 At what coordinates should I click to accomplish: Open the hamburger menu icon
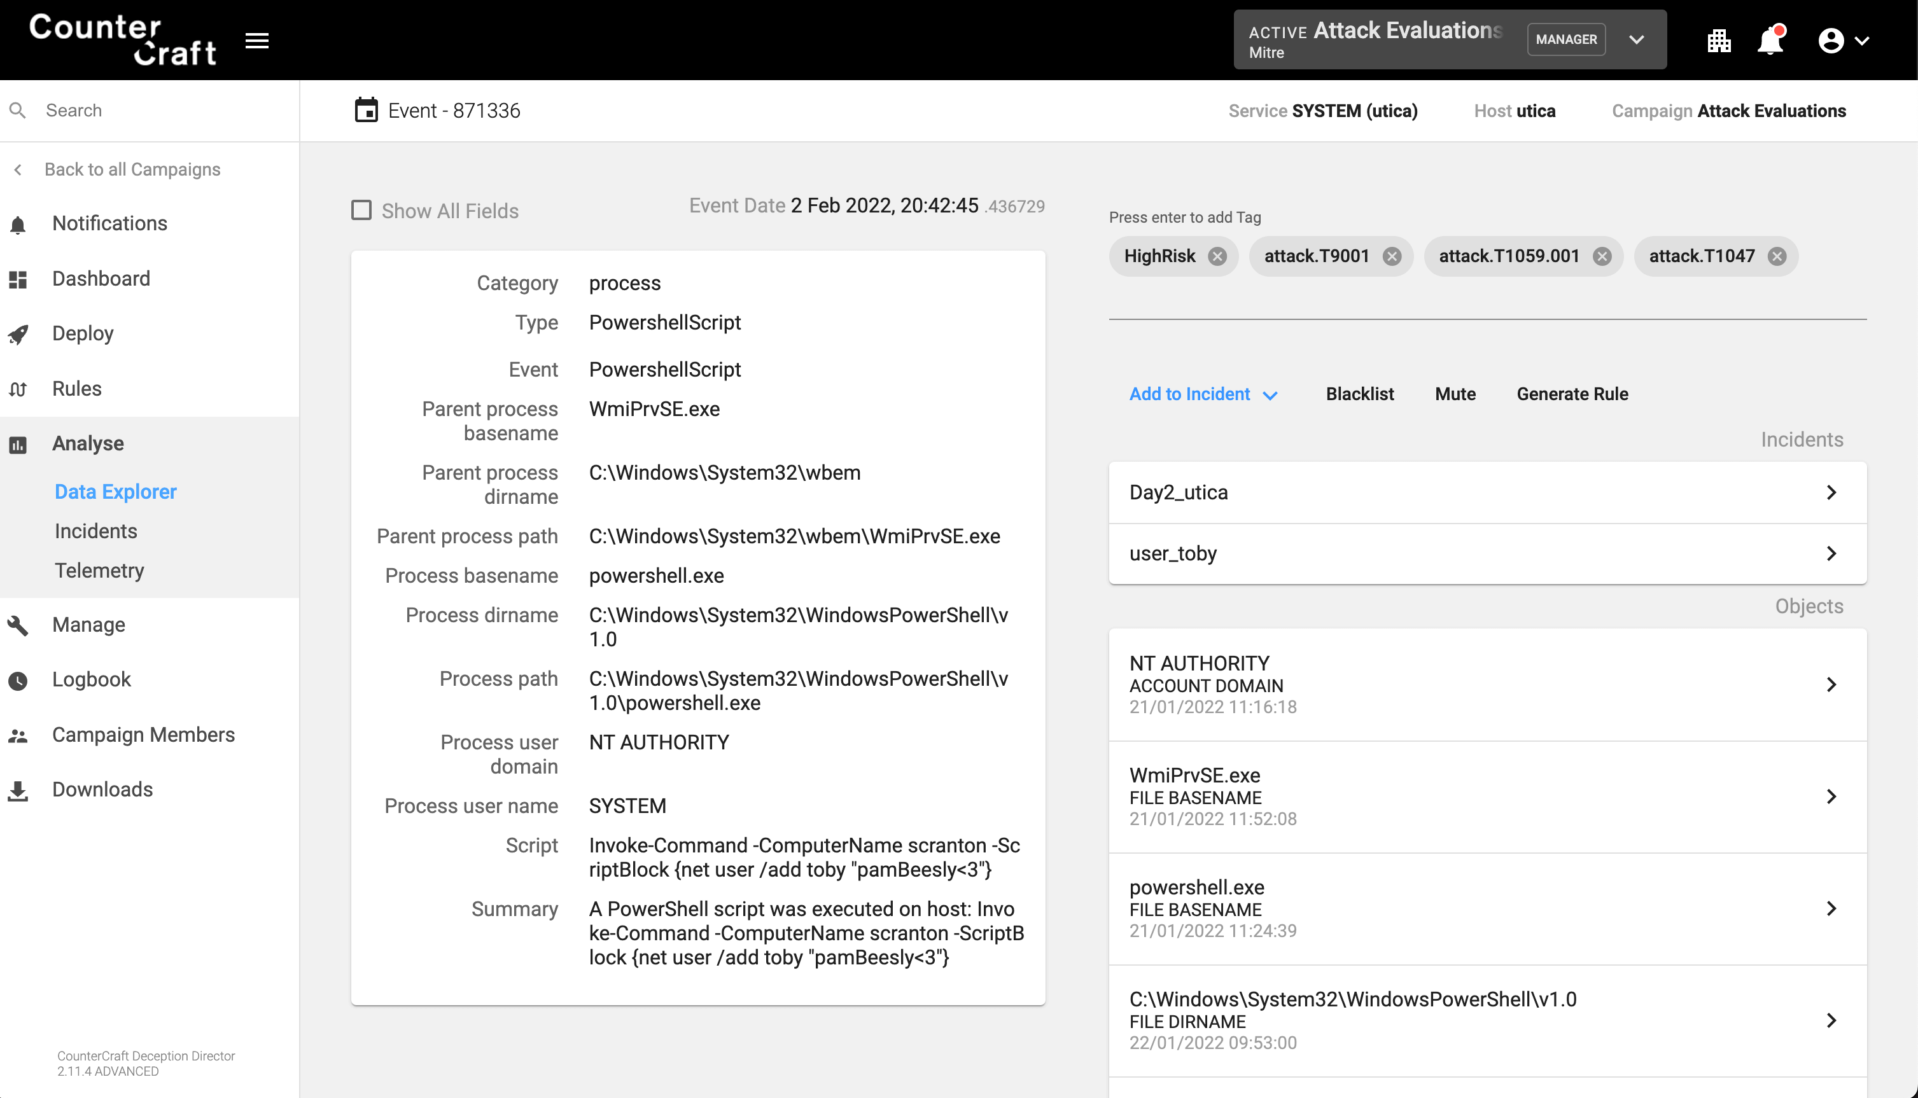pos(257,41)
